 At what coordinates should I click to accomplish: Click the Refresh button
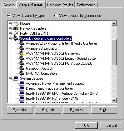(x=48, y=110)
